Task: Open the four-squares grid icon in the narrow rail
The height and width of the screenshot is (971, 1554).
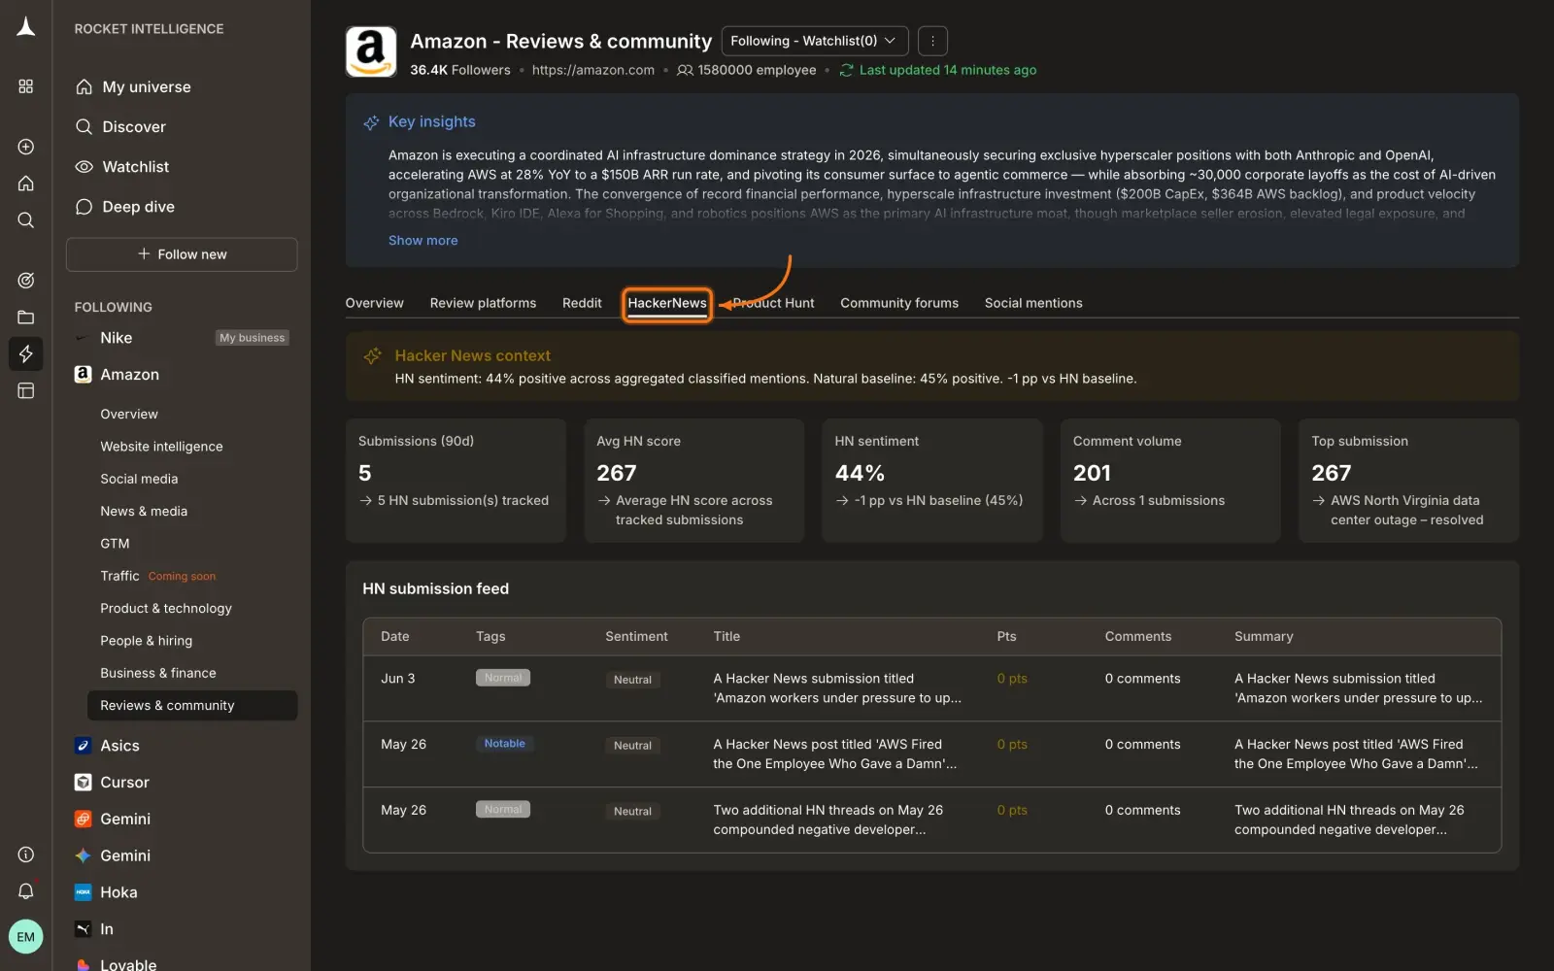Action: coord(26,86)
